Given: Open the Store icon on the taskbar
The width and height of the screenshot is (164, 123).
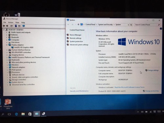Looking at the screenshot, I should click(30, 114).
